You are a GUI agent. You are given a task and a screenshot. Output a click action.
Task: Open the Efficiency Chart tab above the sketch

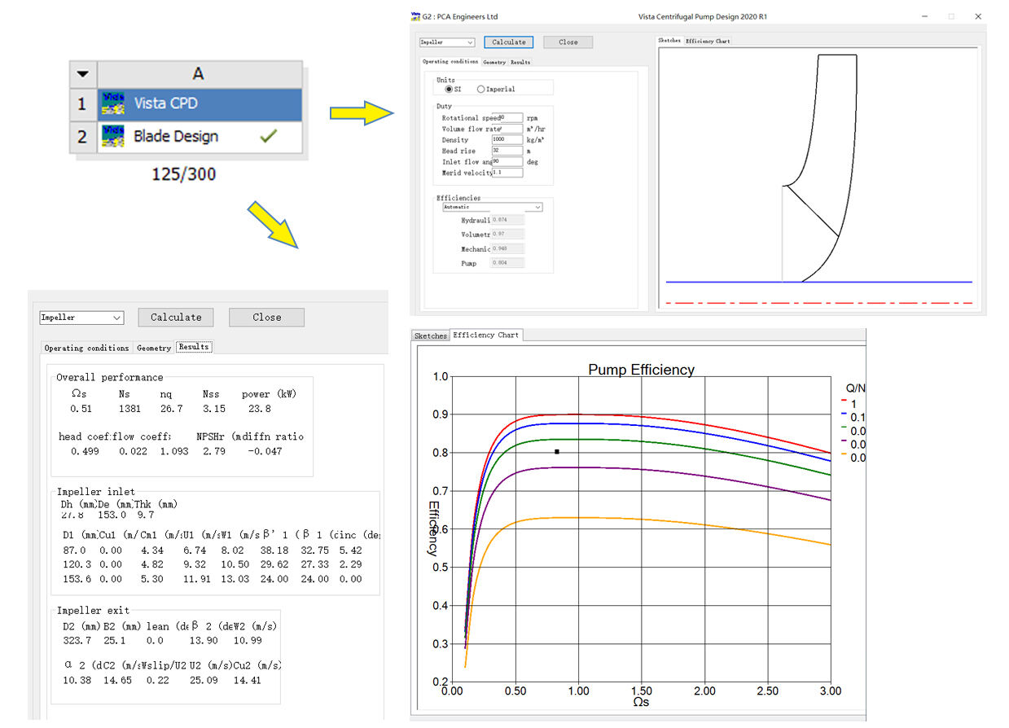click(x=708, y=41)
